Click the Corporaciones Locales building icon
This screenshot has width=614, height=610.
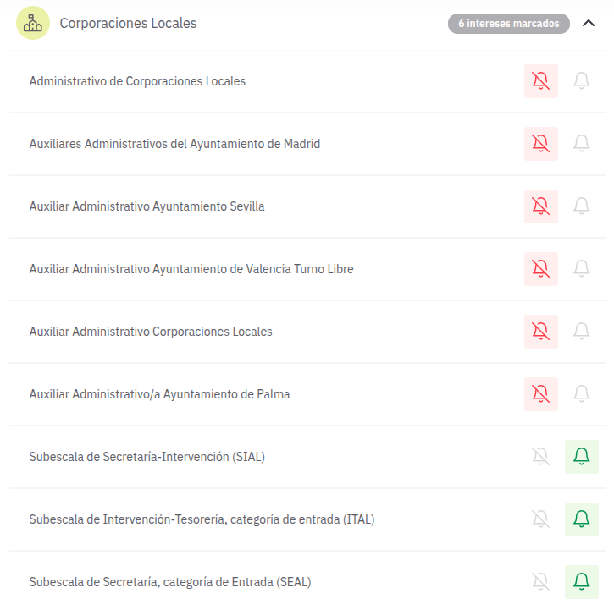click(x=33, y=24)
